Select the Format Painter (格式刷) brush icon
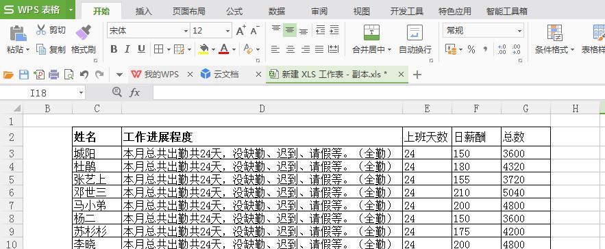This screenshot has height=249, width=605. point(84,32)
